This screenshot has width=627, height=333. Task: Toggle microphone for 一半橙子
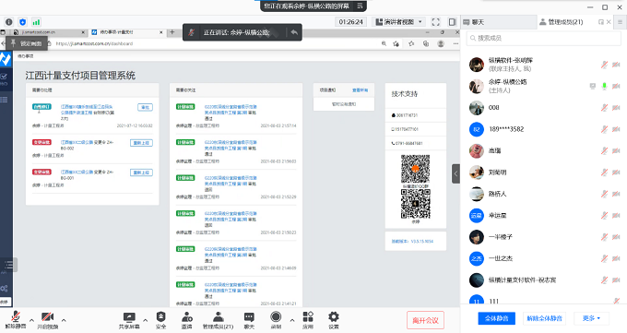click(x=604, y=237)
